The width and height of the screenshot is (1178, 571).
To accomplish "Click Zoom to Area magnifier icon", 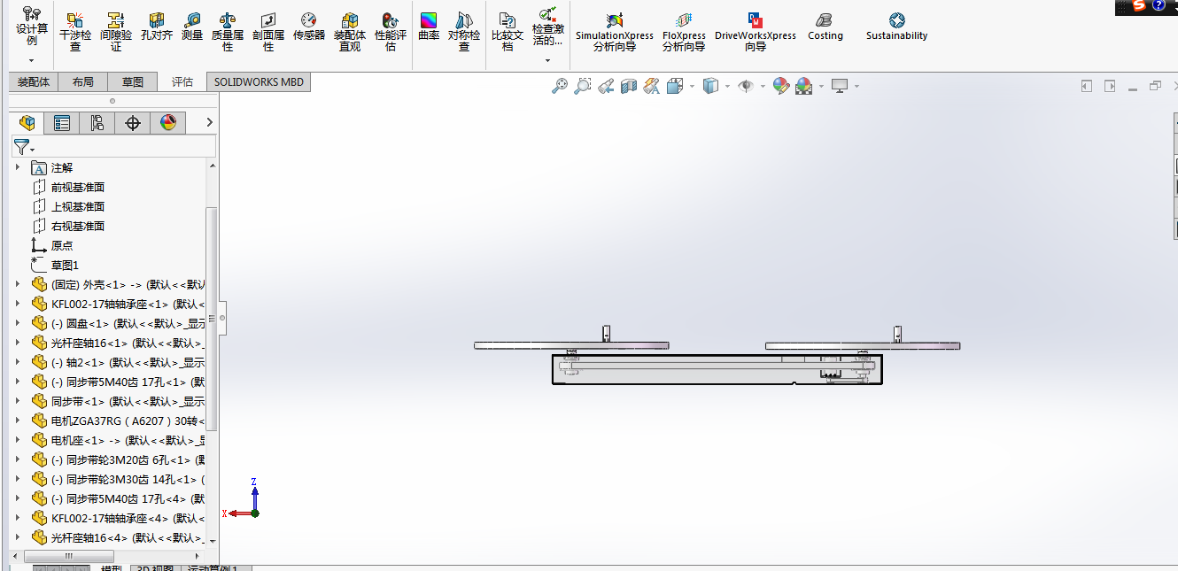I will coord(583,86).
